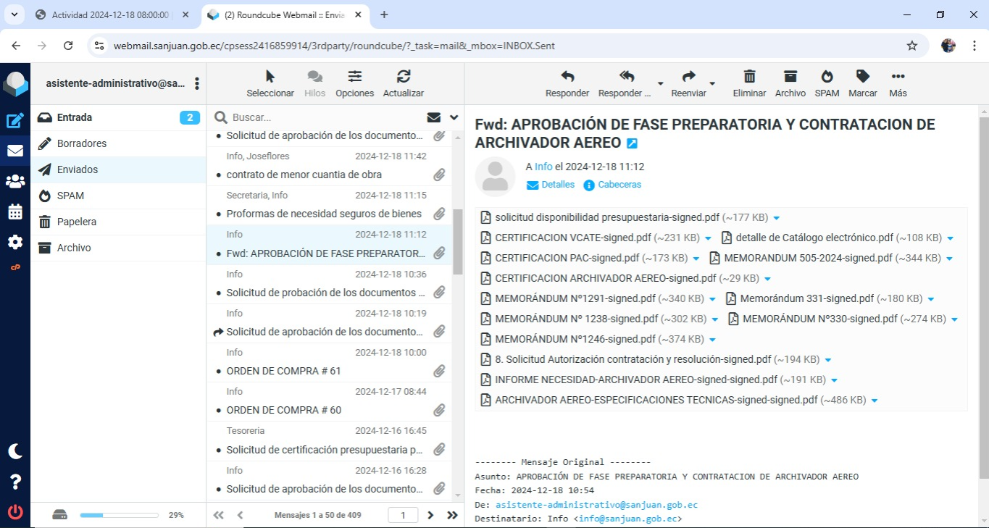The image size is (989, 528).
Task: Open the Papelera folder
Action: click(x=77, y=222)
